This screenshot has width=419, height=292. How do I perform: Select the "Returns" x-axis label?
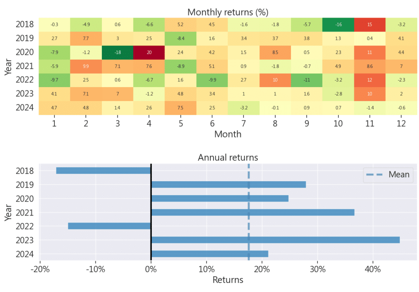(228, 280)
